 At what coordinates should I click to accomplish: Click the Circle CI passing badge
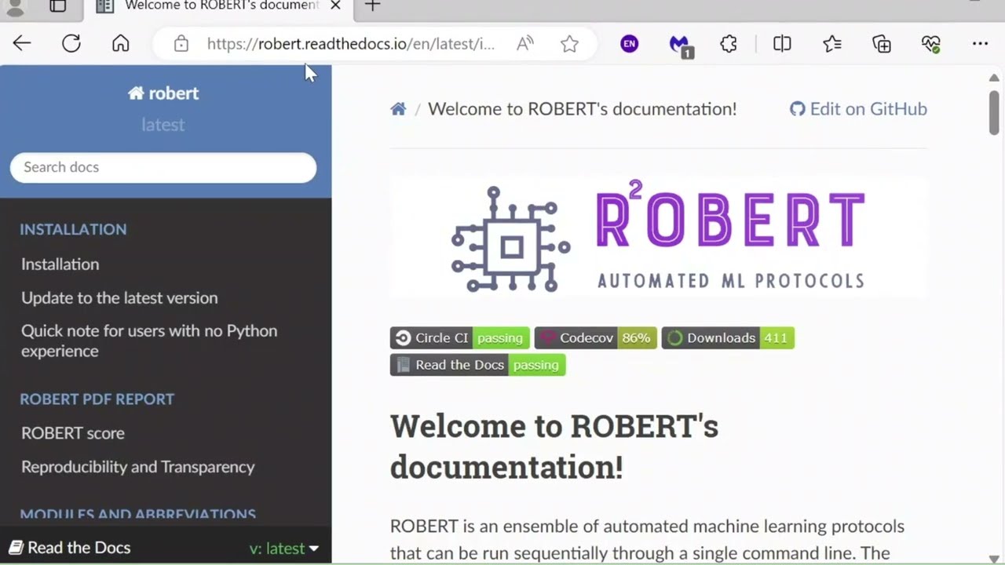click(460, 338)
